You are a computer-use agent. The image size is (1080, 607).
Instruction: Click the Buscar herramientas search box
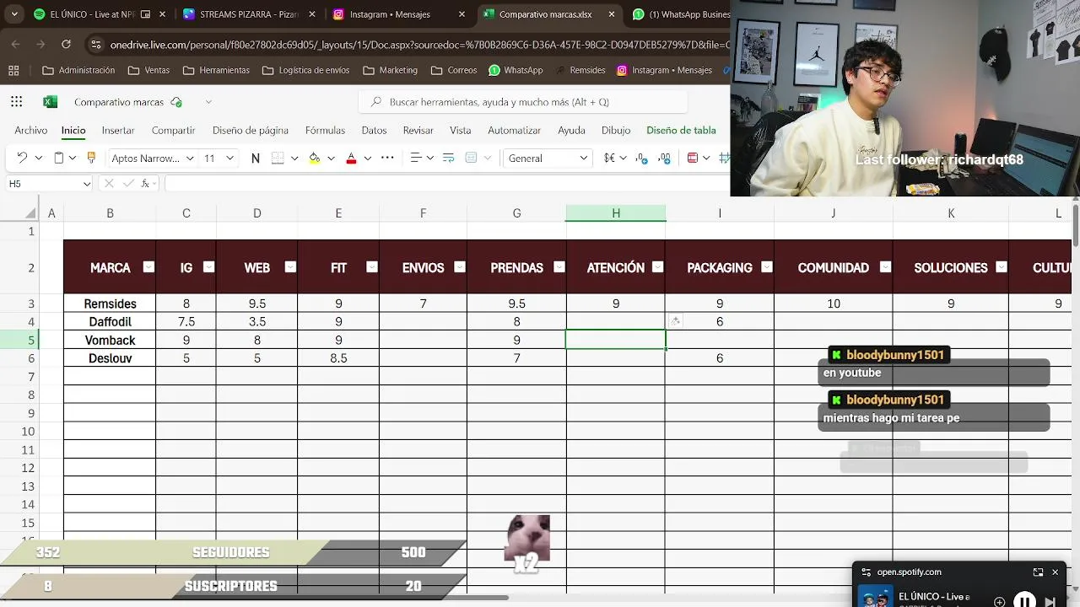point(524,102)
